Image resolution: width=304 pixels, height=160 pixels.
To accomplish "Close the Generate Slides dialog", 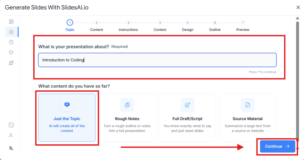I will [x=298, y=7].
